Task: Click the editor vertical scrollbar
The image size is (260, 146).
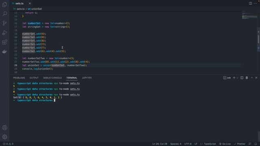Action: [258, 39]
